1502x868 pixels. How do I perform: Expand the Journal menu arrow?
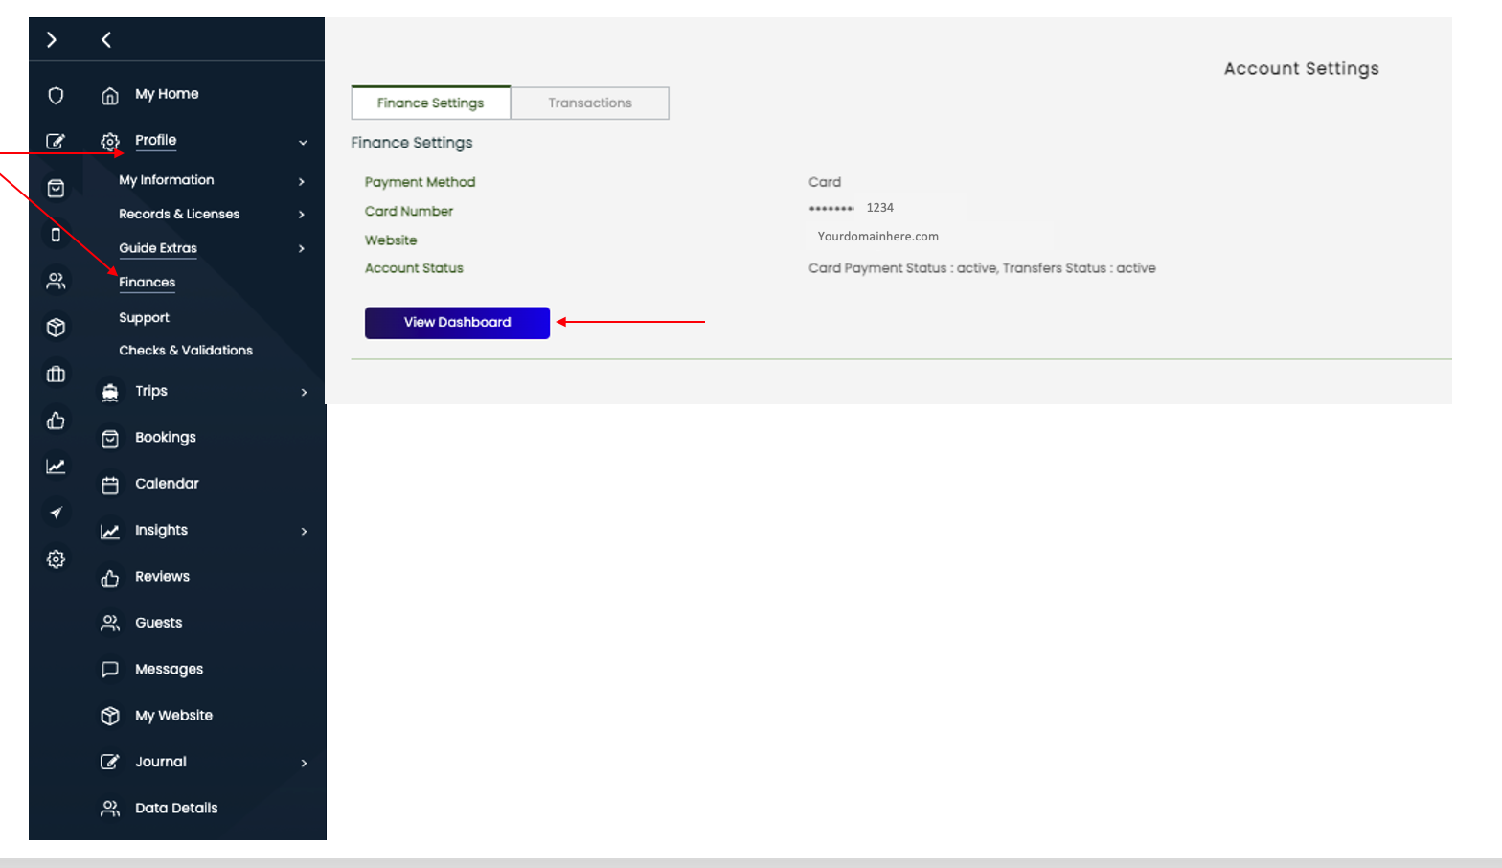(x=304, y=763)
